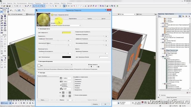The height and width of the screenshot is (107, 191).
Task: Click the Project Map icon in Navigator
Action: click(x=180, y=16)
